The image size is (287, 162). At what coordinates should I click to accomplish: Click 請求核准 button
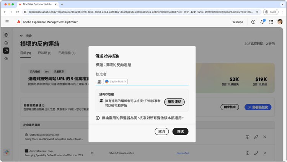click(230, 107)
